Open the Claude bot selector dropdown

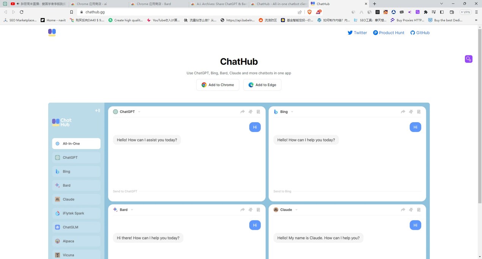pyautogui.click(x=296, y=210)
